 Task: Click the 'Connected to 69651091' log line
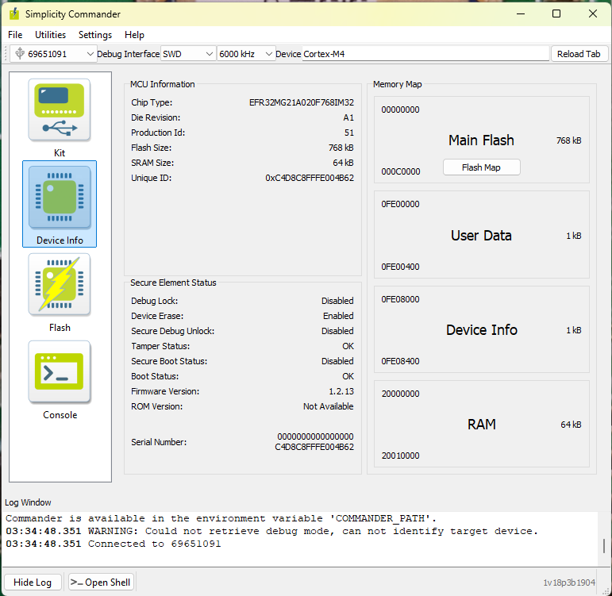tap(114, 544)
